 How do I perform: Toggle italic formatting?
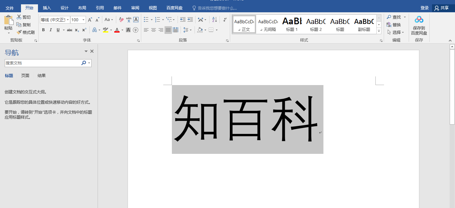[50, 30]
